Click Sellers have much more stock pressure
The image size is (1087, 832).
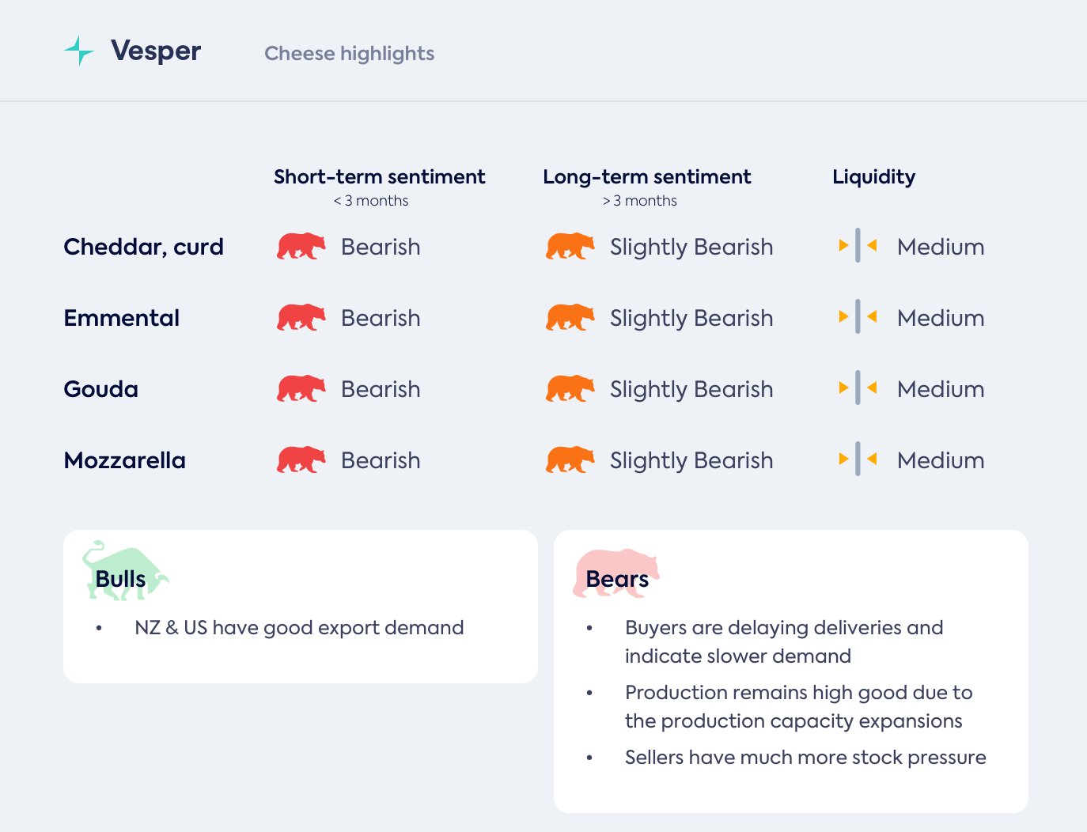coord(805,758)
